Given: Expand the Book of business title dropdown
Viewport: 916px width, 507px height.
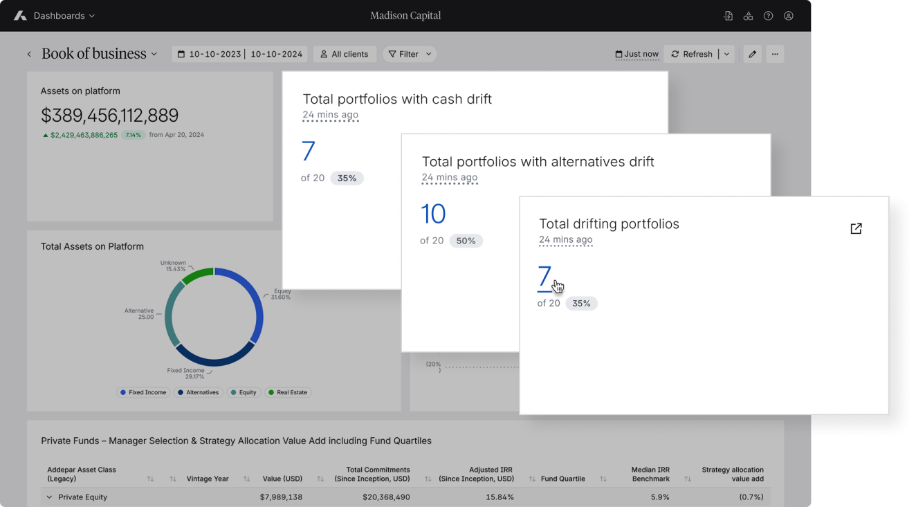Looking at the screenshot, I should pos(154,54).
